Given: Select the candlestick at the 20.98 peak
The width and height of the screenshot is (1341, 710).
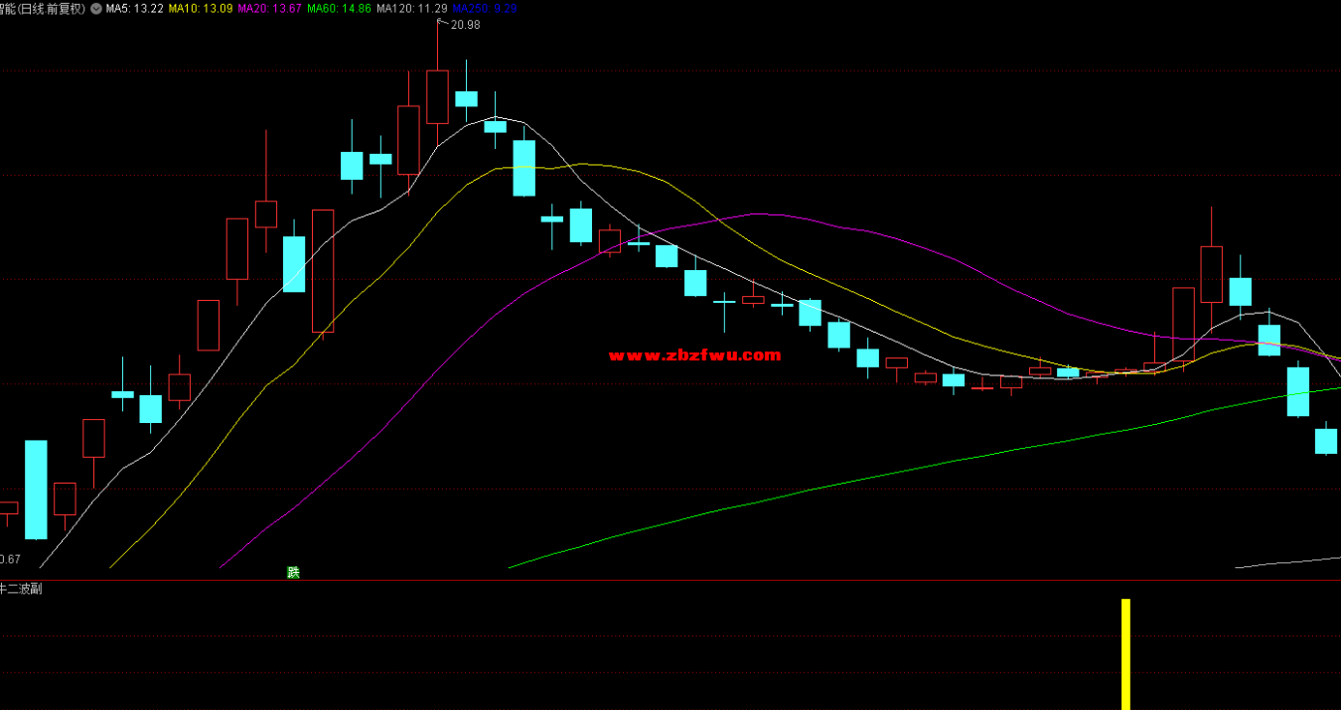Looking at the screenshot, I should [x=437, y=96].
